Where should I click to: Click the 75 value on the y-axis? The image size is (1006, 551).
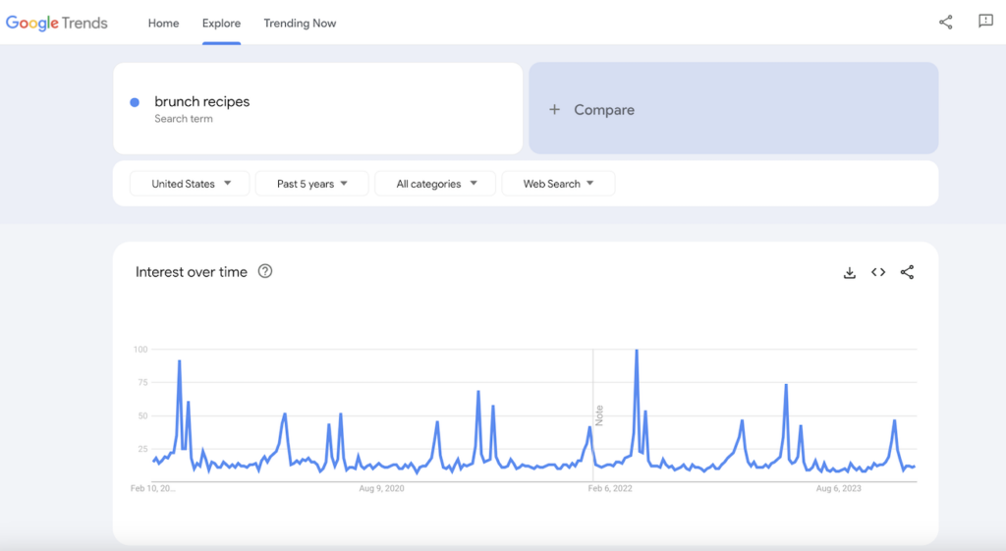pos(142,382)
